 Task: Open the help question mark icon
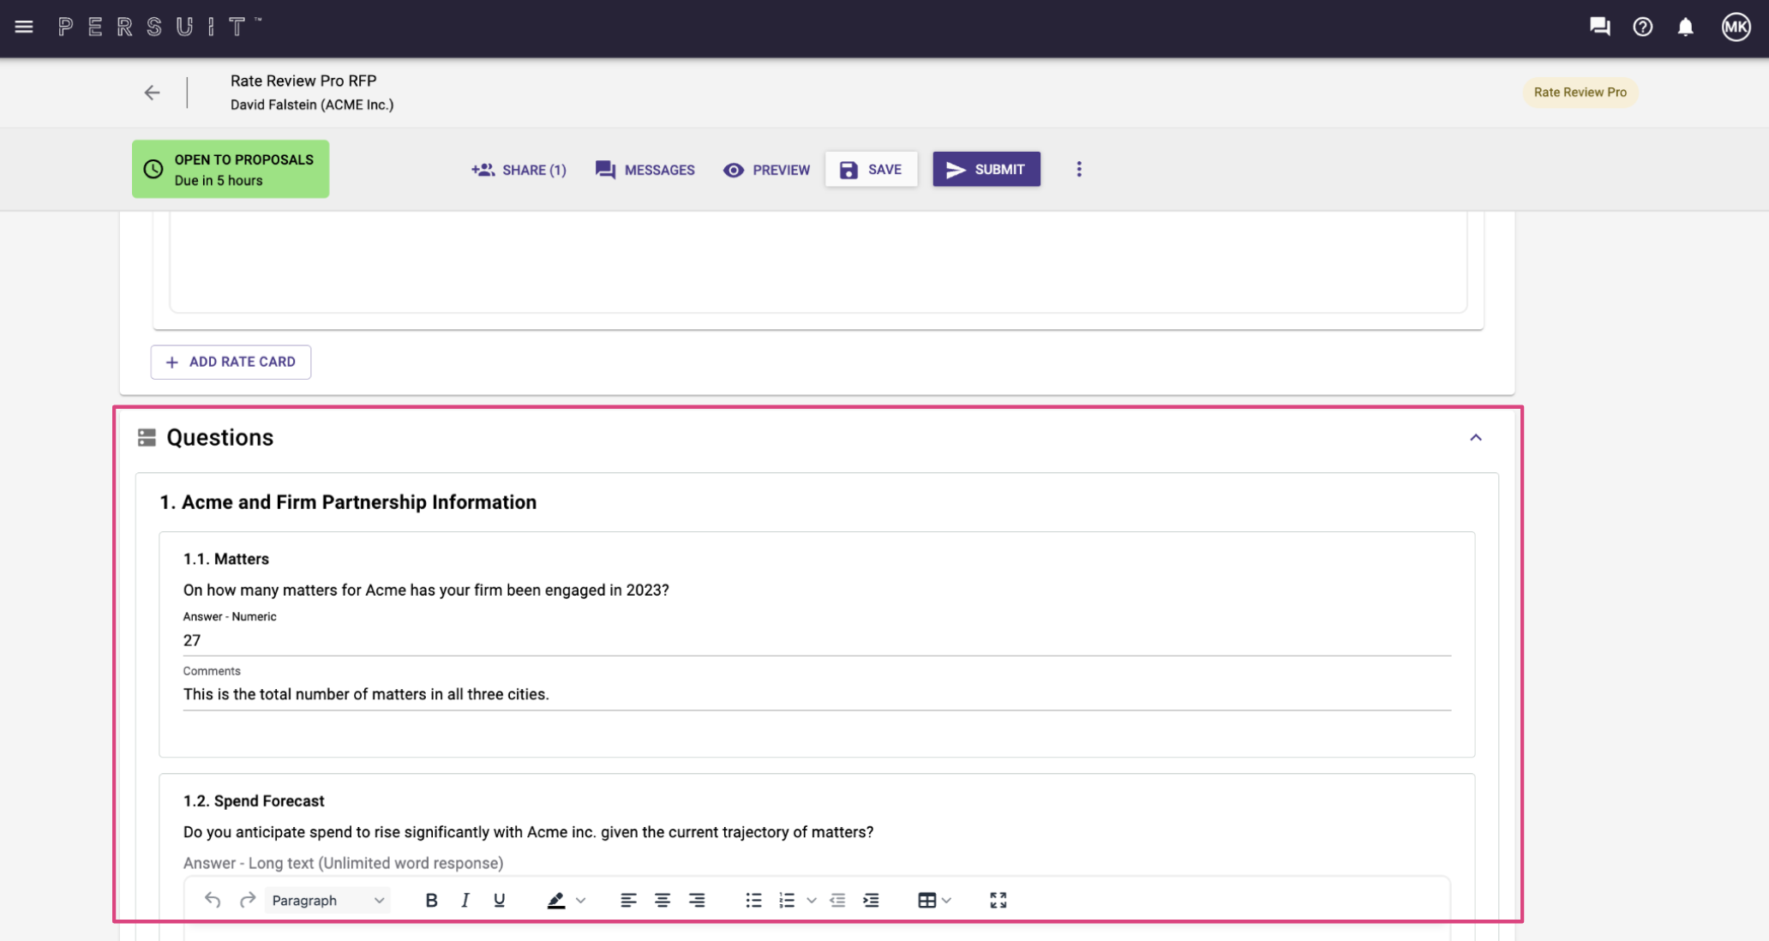tap(1642, 27)
